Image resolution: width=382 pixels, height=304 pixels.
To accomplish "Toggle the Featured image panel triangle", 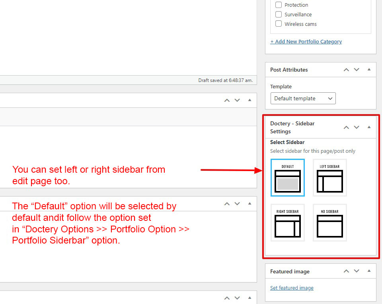I will pos(369,271).
